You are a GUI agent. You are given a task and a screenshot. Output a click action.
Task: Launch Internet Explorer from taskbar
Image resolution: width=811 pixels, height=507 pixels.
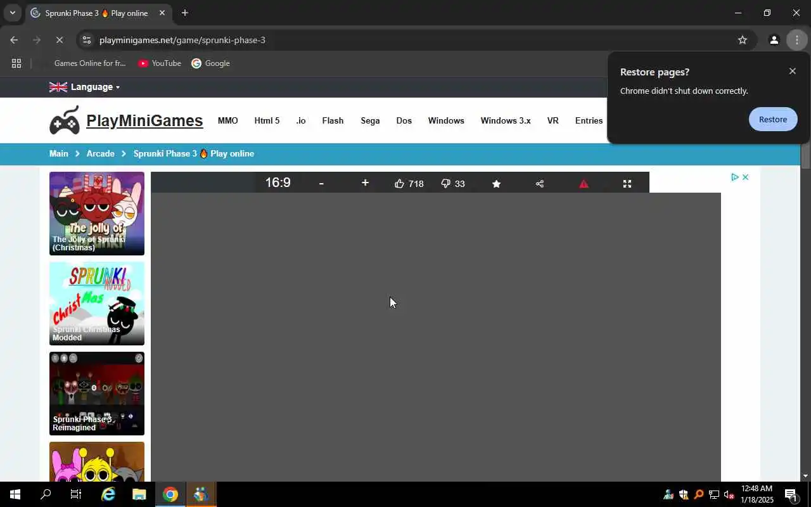[108, 494]
